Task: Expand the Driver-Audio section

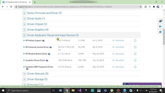Action: pyautogui.click(x=24, y=19)
